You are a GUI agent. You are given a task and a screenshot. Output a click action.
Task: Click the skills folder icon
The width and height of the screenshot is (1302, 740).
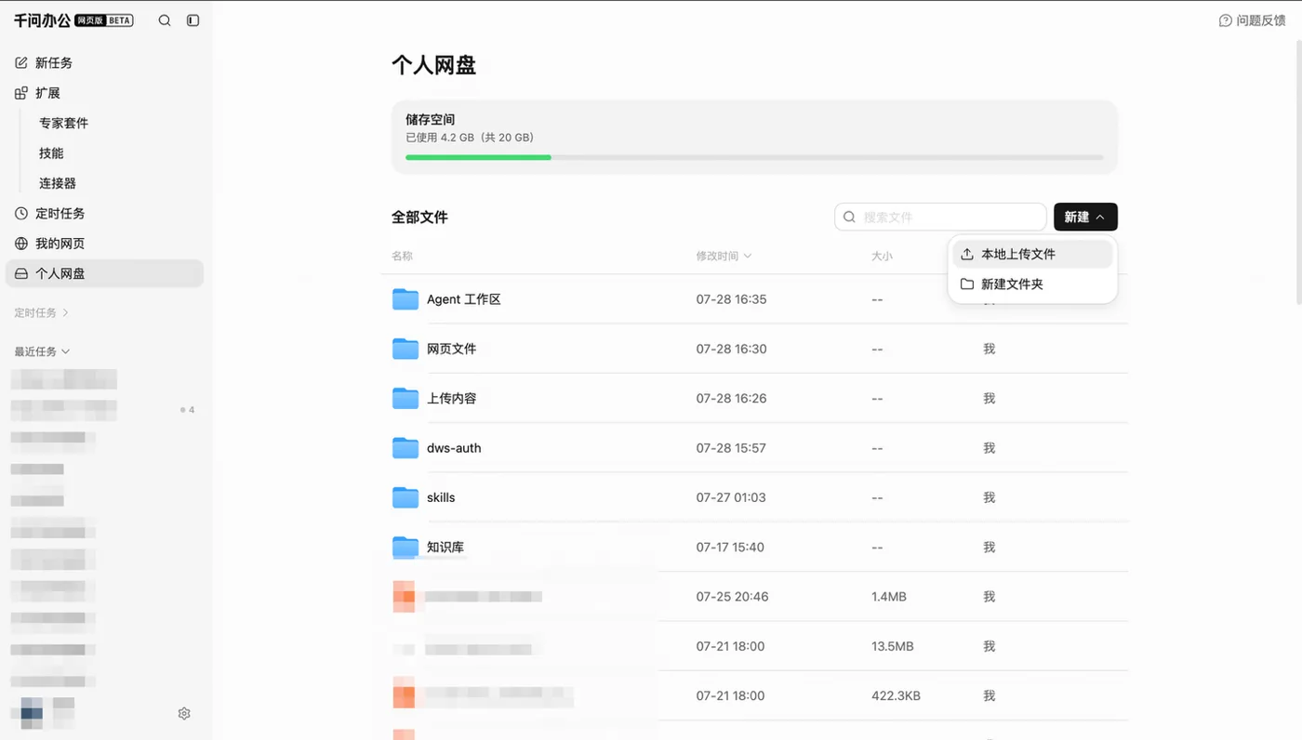(405, 497)
